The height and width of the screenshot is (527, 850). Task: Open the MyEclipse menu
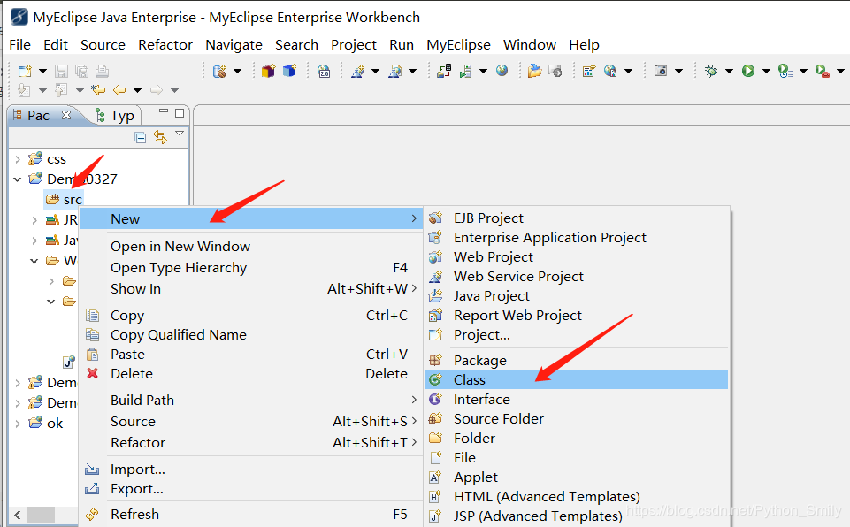[x=458, y=44]
